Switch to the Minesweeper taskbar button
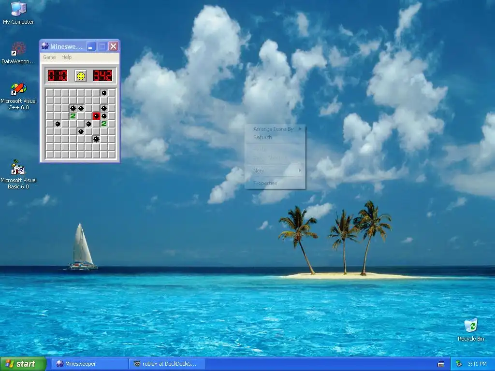495x371 pixels. coord(89,364)
